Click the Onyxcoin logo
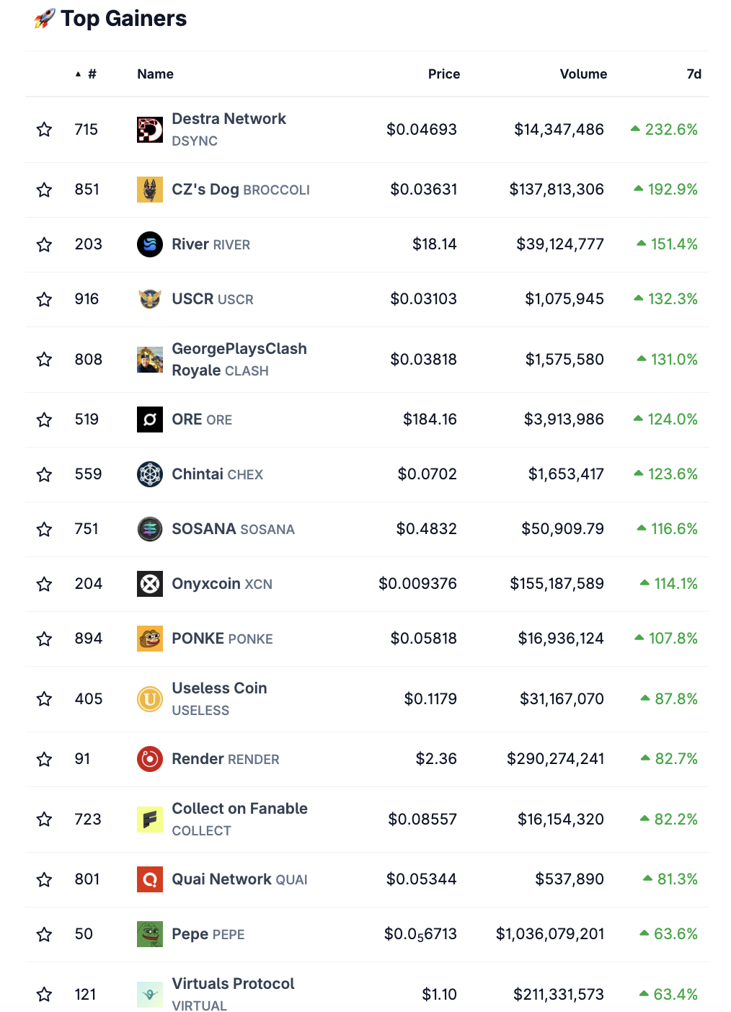Screen dimensions: 731x1012 coord(149,583)
